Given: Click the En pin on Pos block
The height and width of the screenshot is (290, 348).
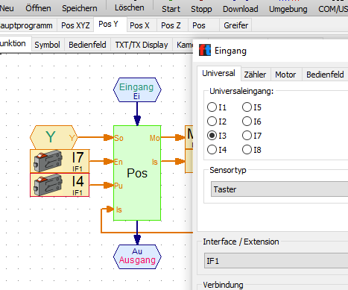Looking at the screenshot, I should (118, 162).
